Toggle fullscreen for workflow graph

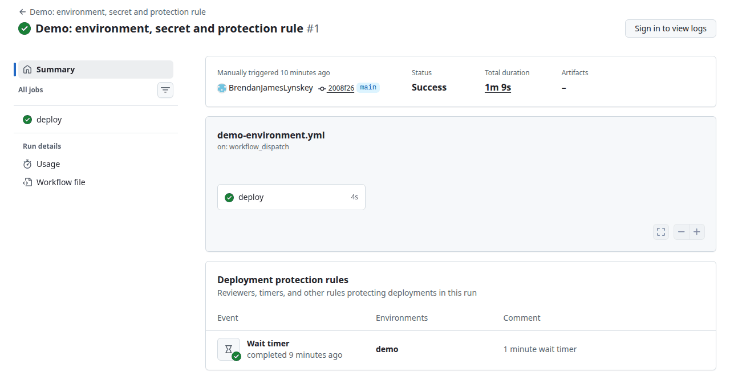(x=661, y=232)
